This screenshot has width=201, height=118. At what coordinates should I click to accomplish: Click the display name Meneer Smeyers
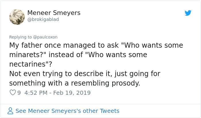click(54, 13)
